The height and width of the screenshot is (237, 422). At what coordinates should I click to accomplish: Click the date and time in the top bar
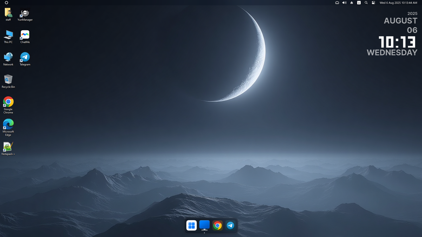(x=398, y=3)
